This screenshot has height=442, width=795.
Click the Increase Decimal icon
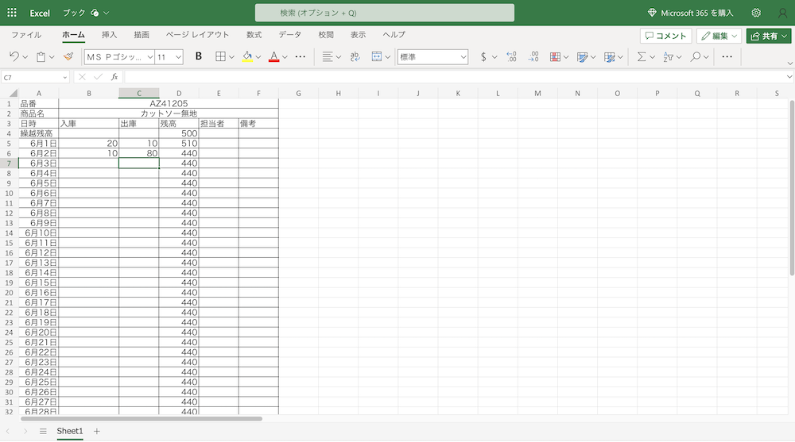pos(511,57)
